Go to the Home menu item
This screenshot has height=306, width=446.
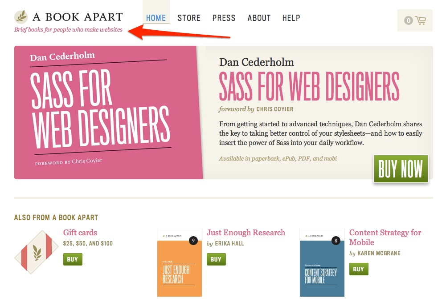[156, 18]
